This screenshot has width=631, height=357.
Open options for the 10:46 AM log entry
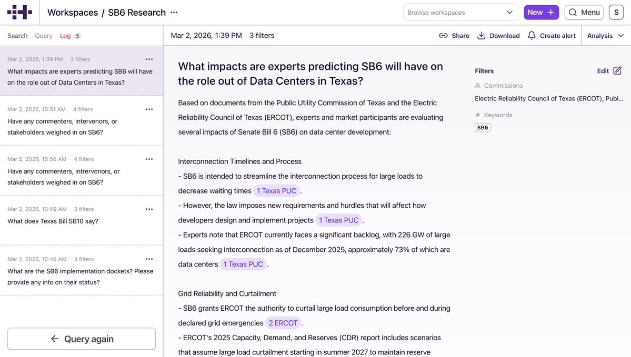(x=149, y=259)
